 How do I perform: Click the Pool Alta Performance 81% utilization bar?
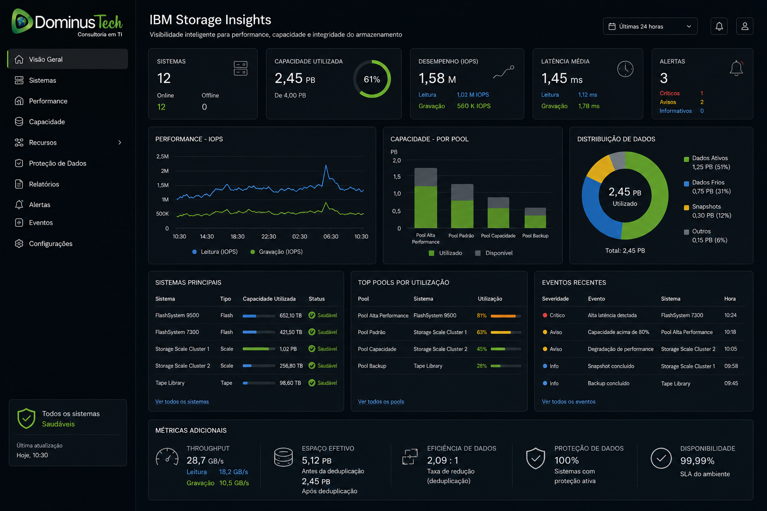tap(506, 316)
